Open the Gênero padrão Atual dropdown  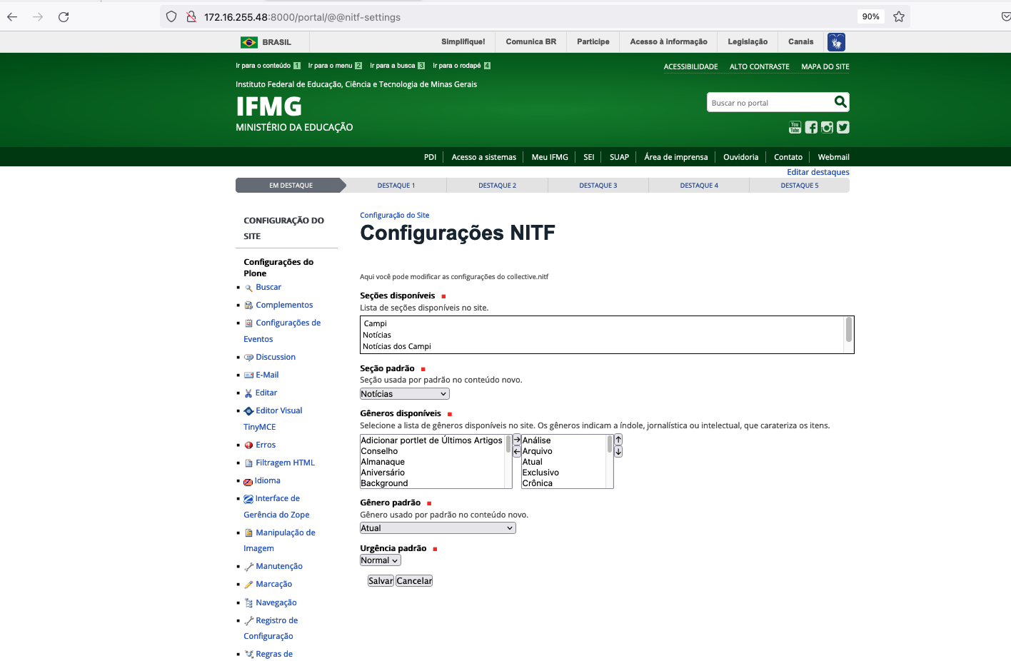point(437,528)
